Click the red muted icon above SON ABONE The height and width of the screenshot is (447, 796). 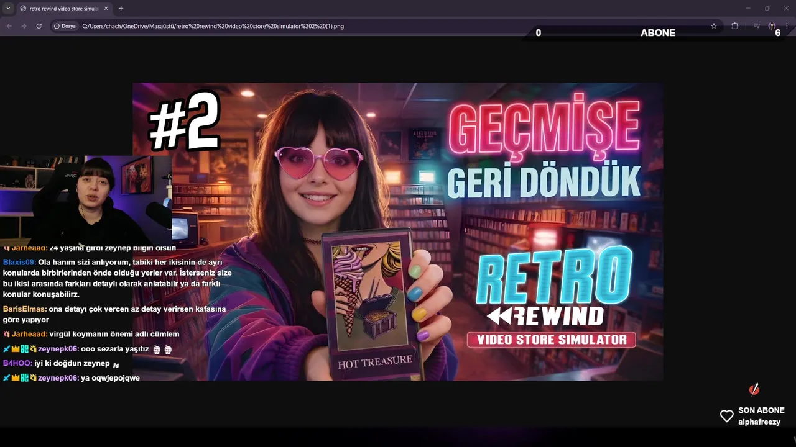tap(754, 389)
